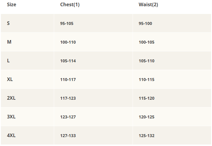212x146 pixels.
Task: Click the Chest(1) column header
Action: coord(70,4)
